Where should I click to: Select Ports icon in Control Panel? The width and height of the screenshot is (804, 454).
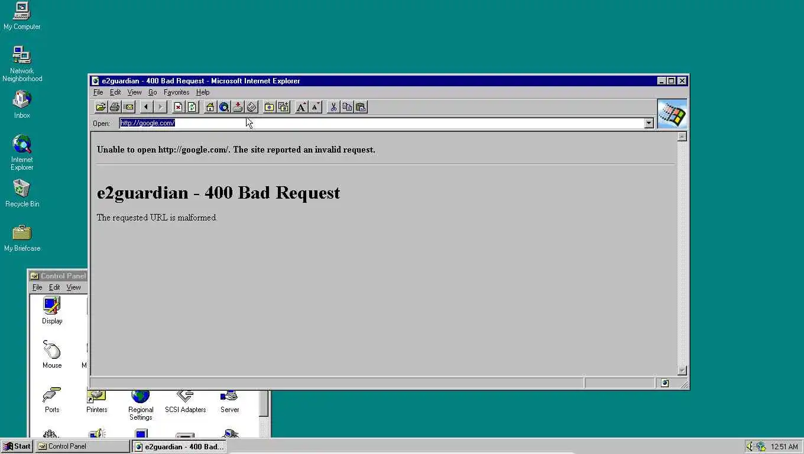click(52, 399)
